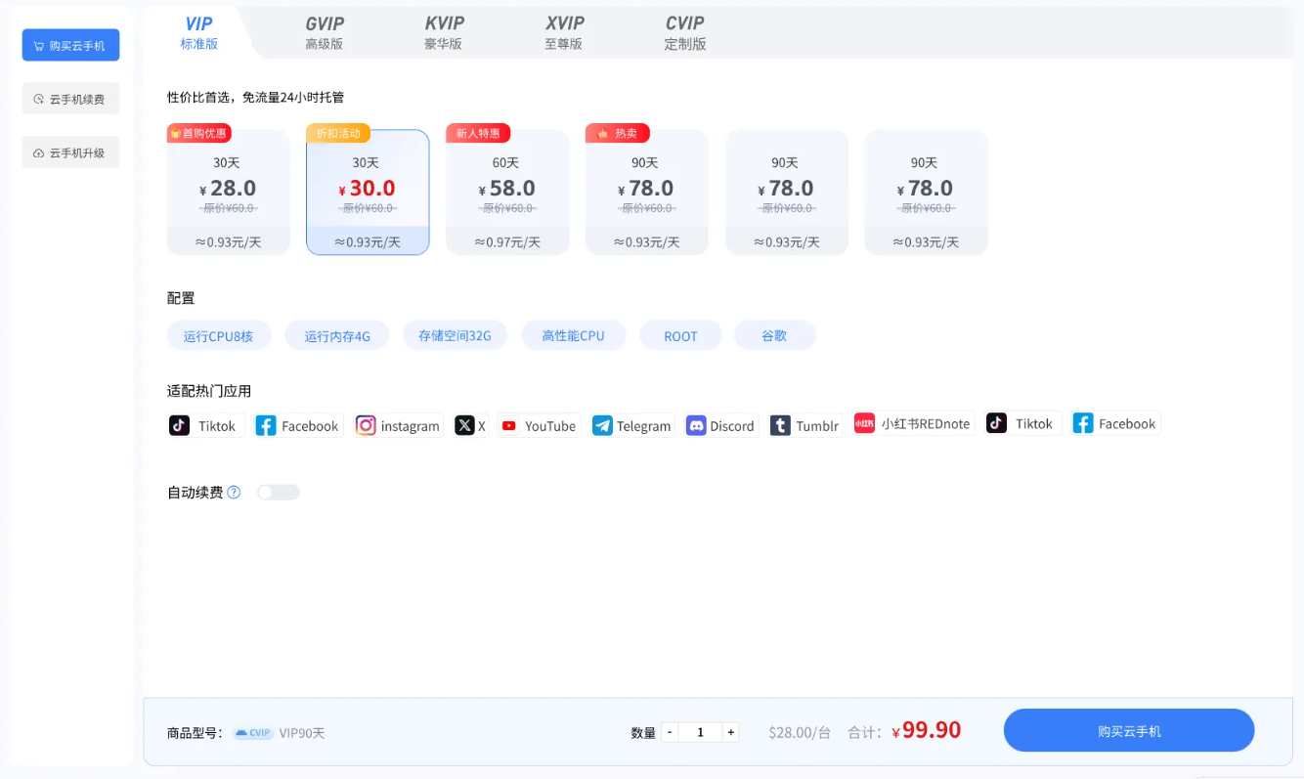Choose the 60天 ¥58.0 plan card
Viewport: 1304px width, 779px height.
(x=507, y=193)
